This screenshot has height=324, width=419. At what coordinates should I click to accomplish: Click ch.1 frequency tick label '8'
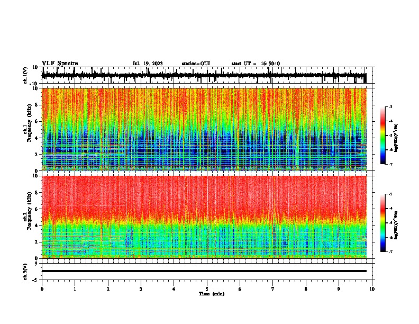(x=37, y=105)
